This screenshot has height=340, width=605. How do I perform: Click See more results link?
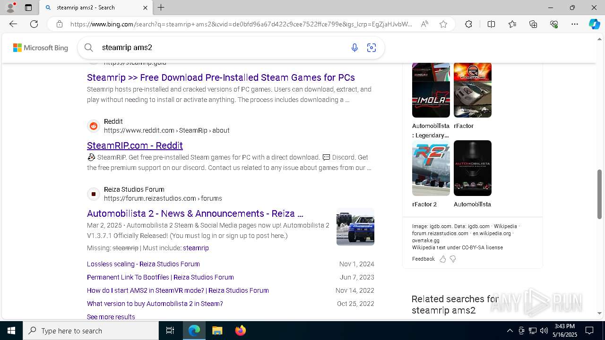tap(111, 317)
